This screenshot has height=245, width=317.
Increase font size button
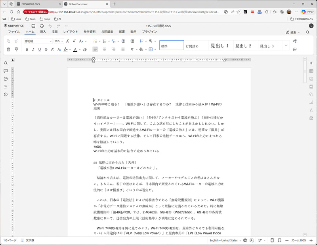point(68,41)
